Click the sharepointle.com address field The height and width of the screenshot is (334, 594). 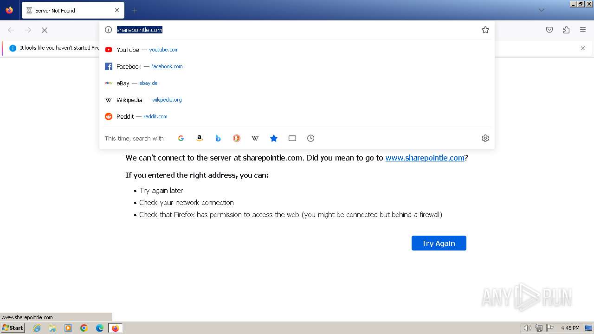(x=297, y=30)
